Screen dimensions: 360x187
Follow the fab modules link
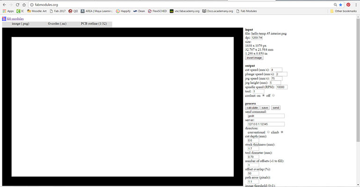15,19
